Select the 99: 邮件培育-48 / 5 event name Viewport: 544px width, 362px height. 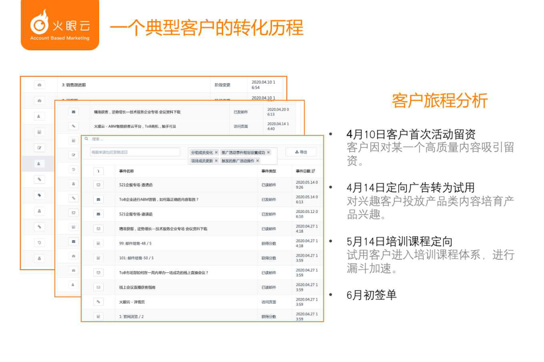(135, 243)
